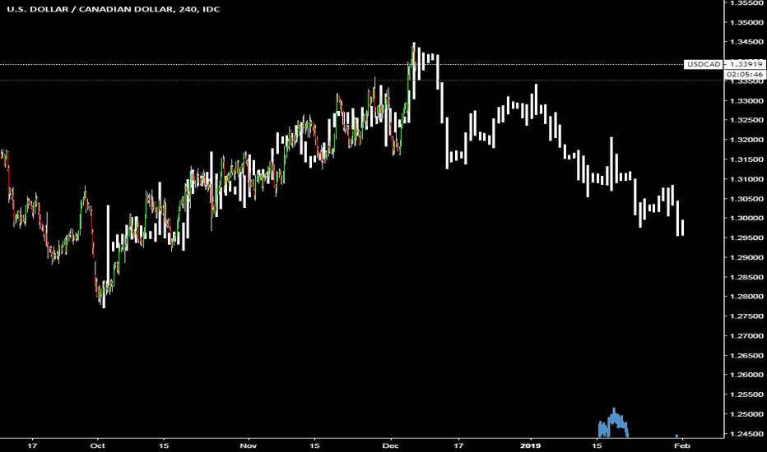
Task: Click the 1.27000 price axis label
Action: click(746, 335)
